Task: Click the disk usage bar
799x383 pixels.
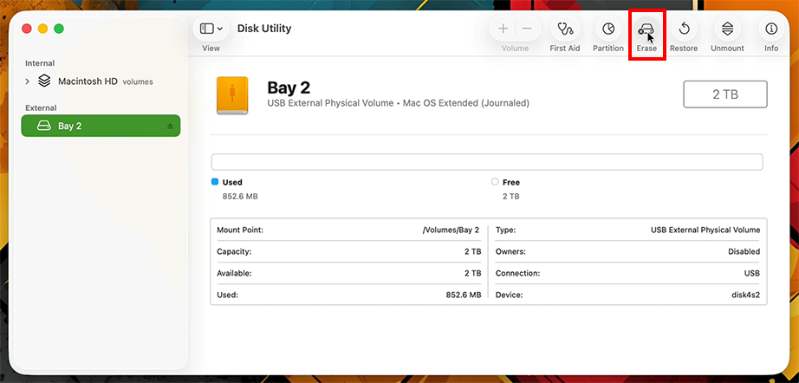Action: coord(487,162)
